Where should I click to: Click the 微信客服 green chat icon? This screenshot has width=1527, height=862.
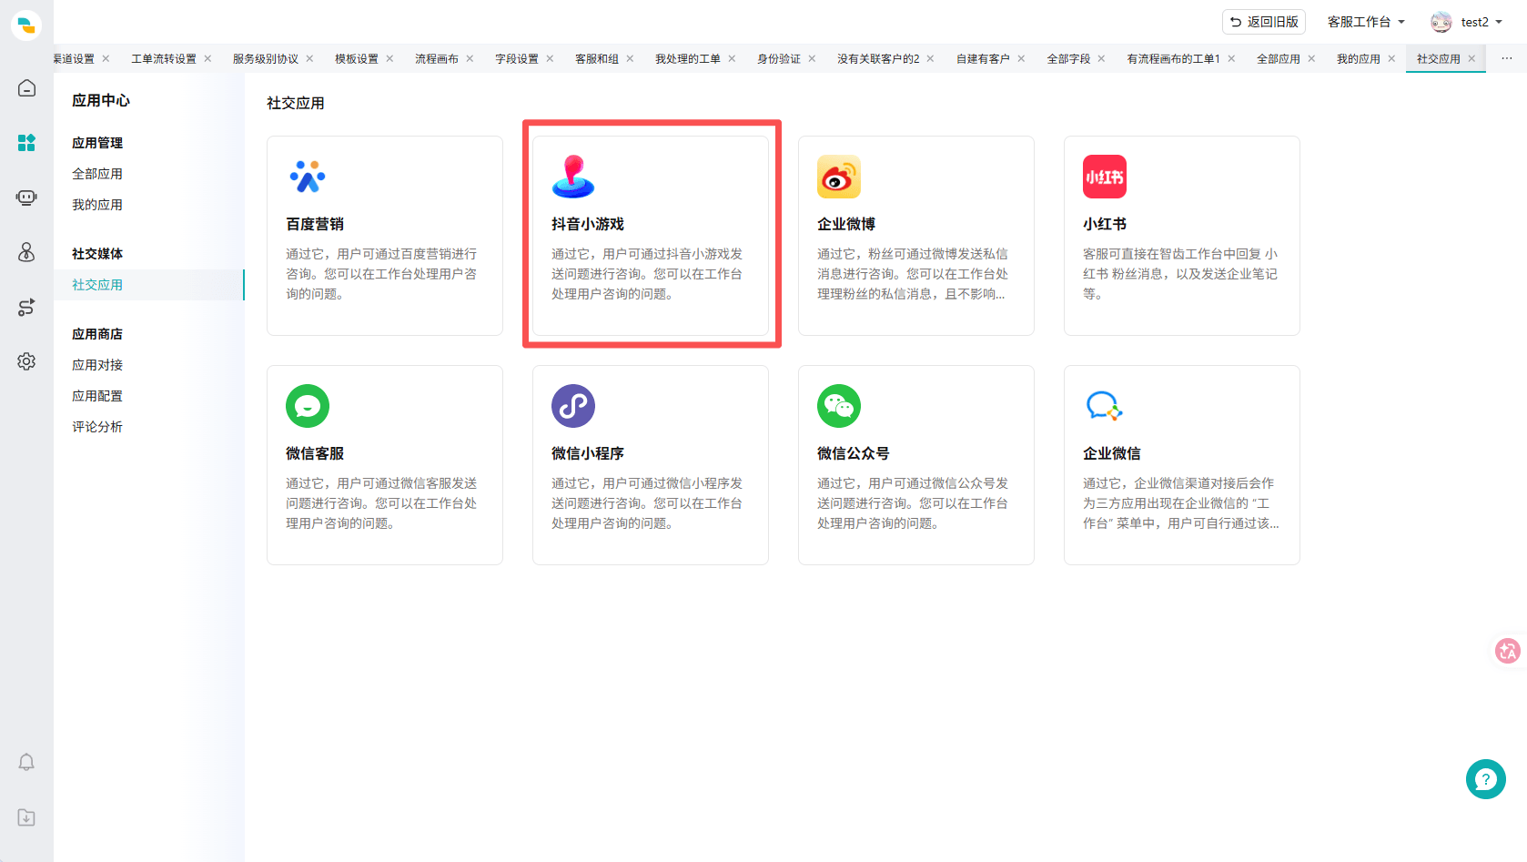click(x=308, y=406)
